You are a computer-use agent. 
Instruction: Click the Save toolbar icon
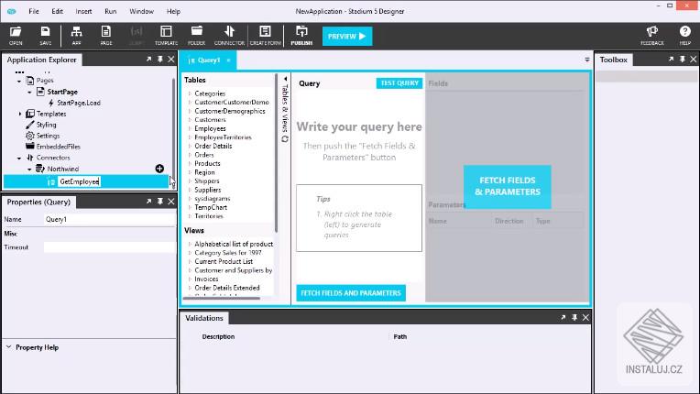pos(46,36)
